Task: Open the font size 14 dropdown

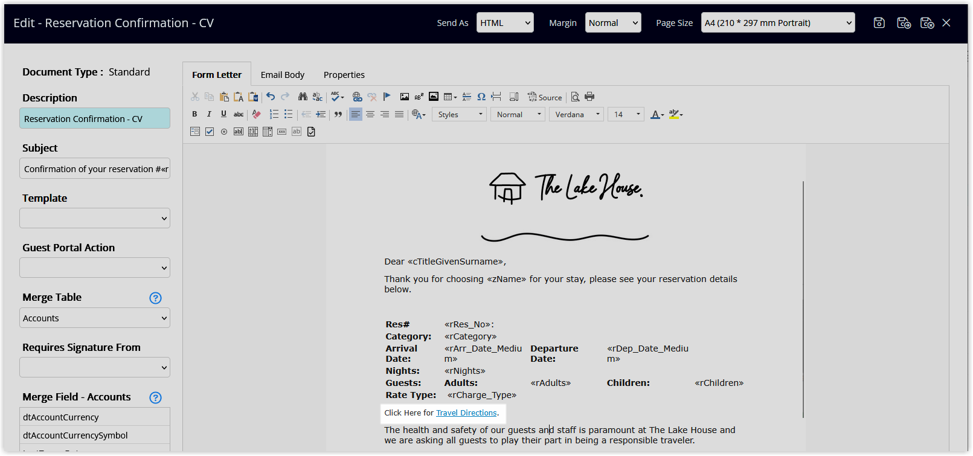Action: pyautogui.click(x=626, y=114)
